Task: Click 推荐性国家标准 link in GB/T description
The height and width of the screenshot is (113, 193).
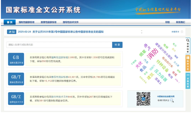Action: 60,77
